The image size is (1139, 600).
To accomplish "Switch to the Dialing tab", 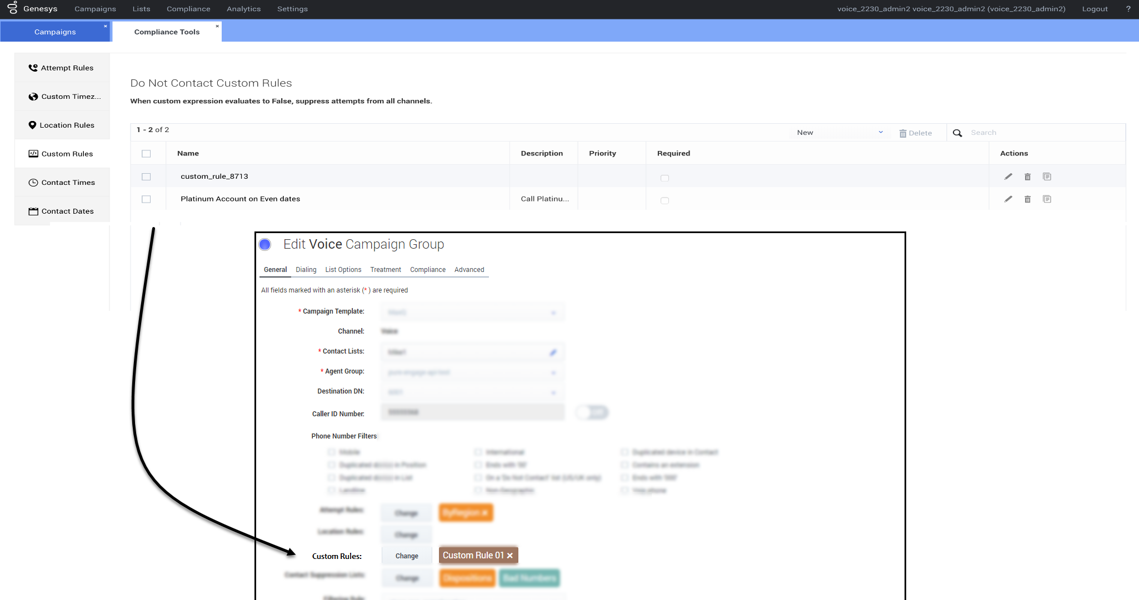I will click(306, 270).
